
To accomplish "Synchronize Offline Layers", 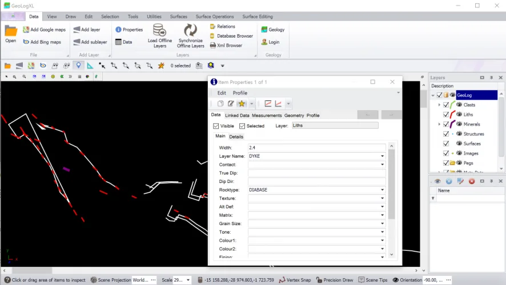I will (x=190, y=36).
